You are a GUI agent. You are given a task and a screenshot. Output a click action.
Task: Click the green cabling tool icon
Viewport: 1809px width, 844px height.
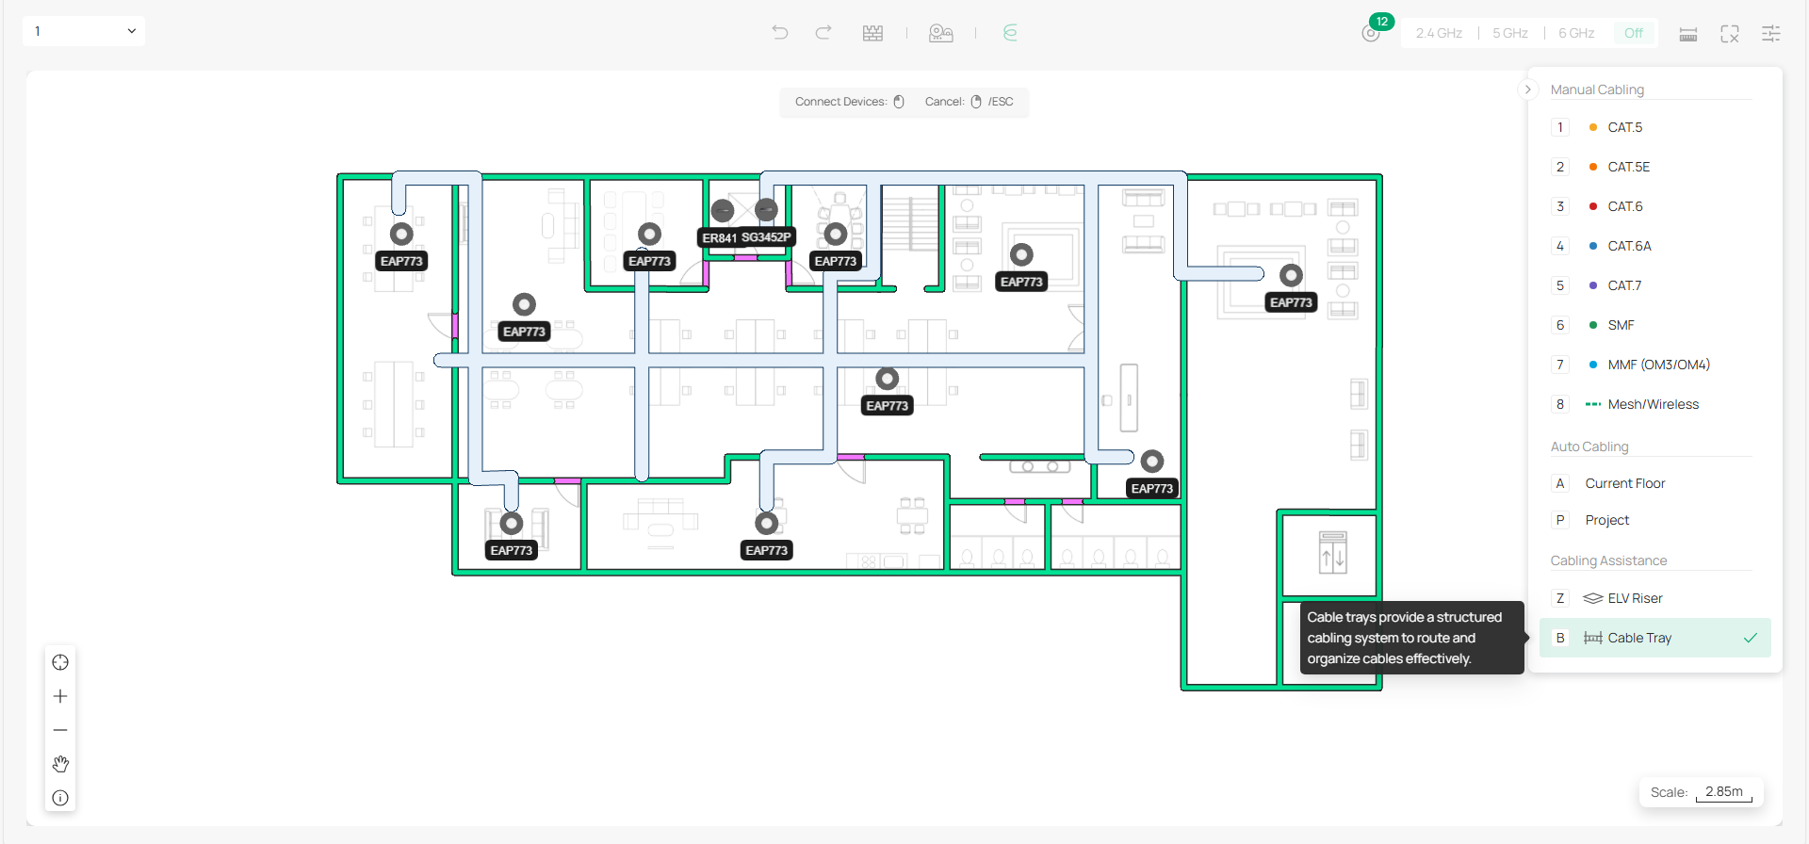[x=1010, y=33]
